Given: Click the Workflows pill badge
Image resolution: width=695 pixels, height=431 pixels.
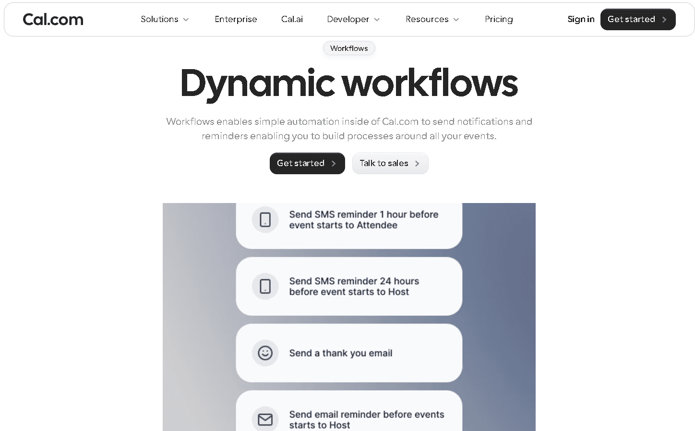Looking at the screenshot, I should click(349, 48).
